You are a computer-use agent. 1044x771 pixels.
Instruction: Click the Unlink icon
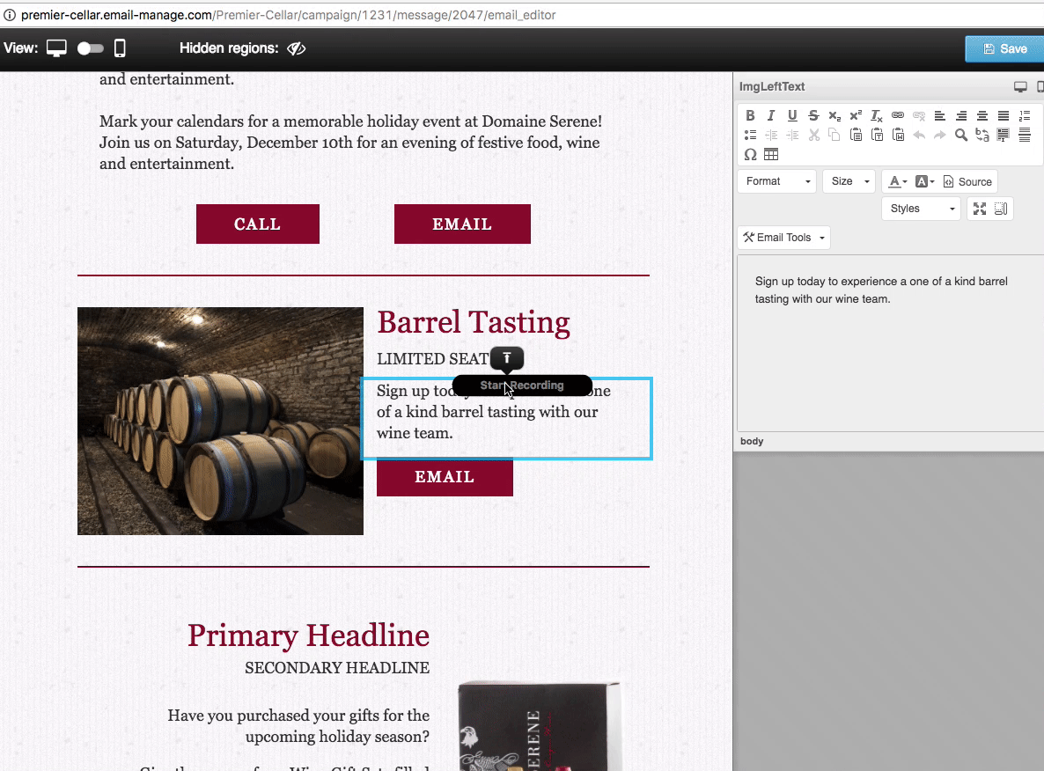click(919, 115)
